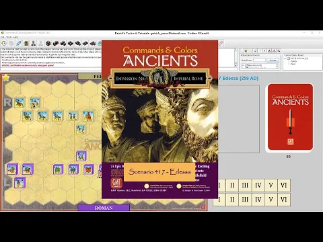This screenshot has height=242, width=323.
Task: Click the red Commands & Colors card deck
Action: pyautogui.click(x=290, y=117)
